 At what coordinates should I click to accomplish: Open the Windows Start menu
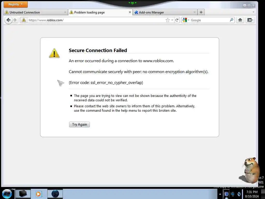coord(7,194)
